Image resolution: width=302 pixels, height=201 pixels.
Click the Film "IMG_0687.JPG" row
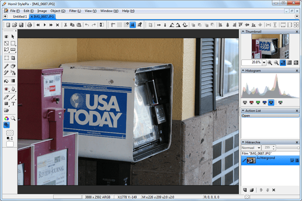(270, 153)
